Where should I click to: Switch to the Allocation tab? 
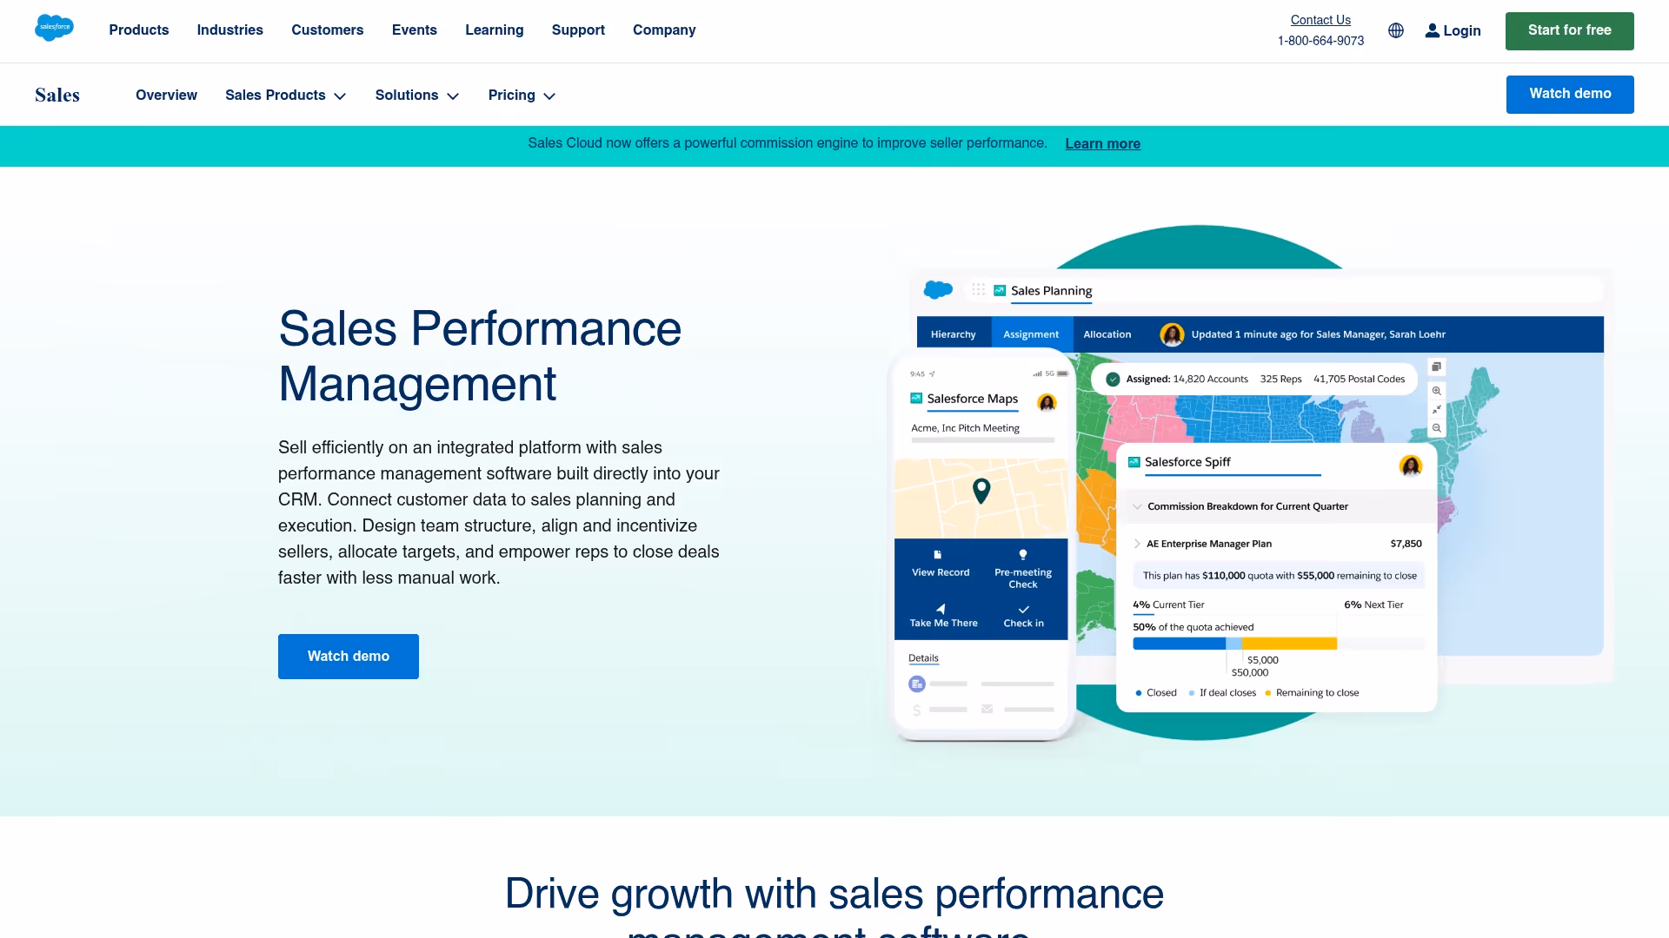(1107, 334)
